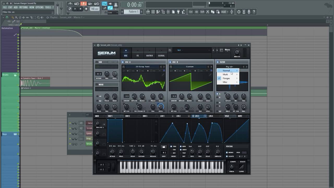Open the Normal filter submenu

tap(228, 71)
